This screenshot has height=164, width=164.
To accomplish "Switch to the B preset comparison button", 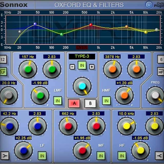I will 90,103.
